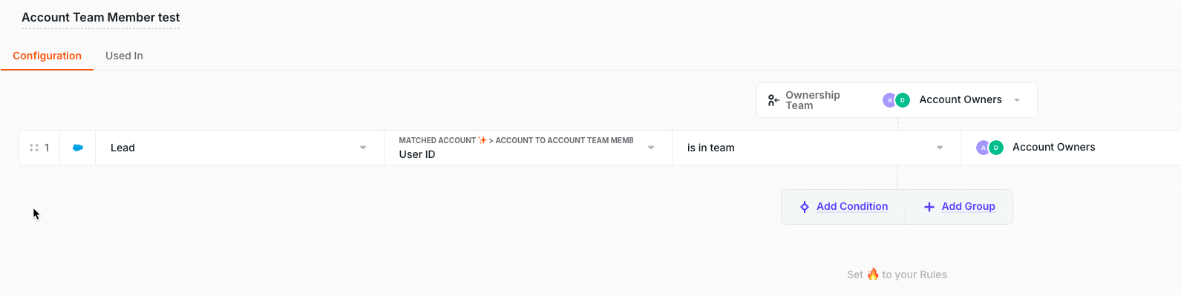The image size is (1181, 296).
Task: Switch to the Configuration tab
Action: click(47, 56)
